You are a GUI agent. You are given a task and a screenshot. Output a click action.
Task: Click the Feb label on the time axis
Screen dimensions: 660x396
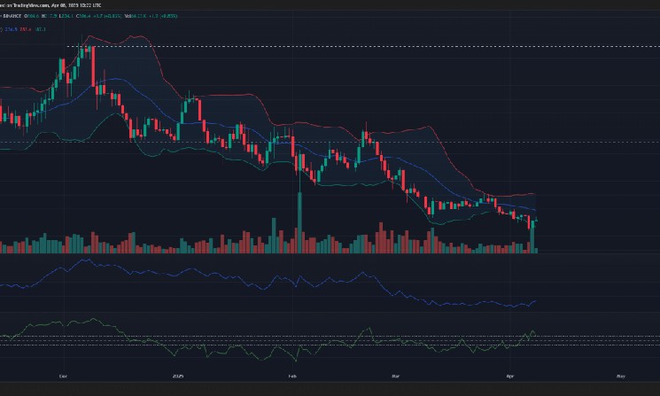click(292, 376)
